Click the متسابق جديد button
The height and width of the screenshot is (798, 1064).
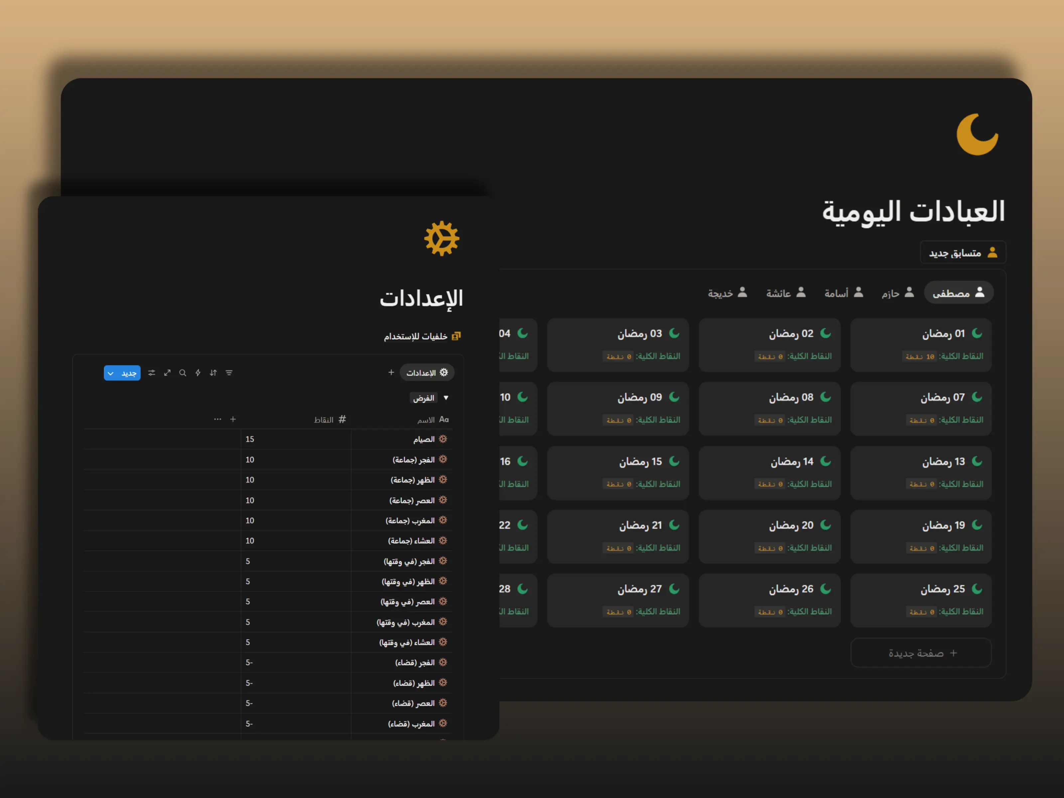point(962,252)
